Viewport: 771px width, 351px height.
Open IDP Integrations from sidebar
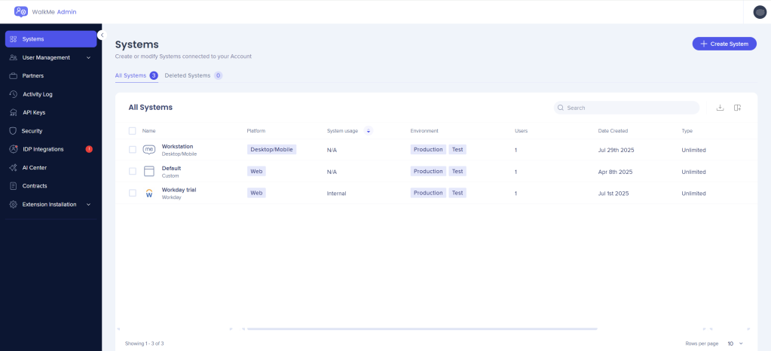(x=43, y=149)
